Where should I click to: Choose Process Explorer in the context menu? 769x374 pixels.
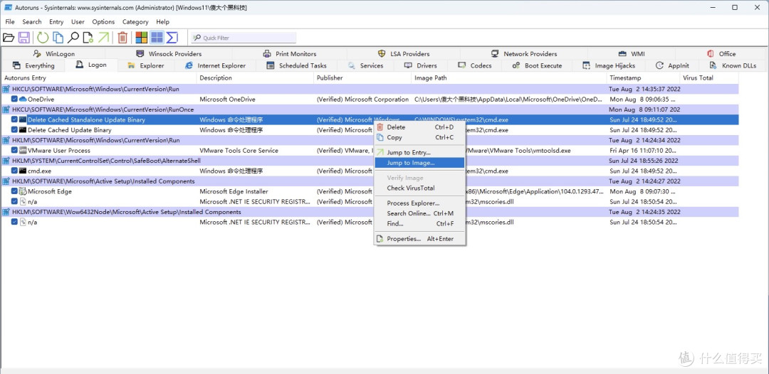pos(419,203)
